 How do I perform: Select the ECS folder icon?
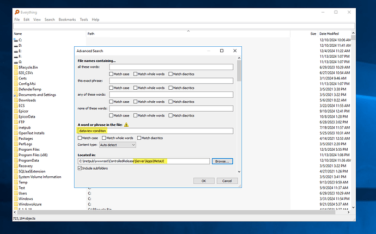coord(16,106)
